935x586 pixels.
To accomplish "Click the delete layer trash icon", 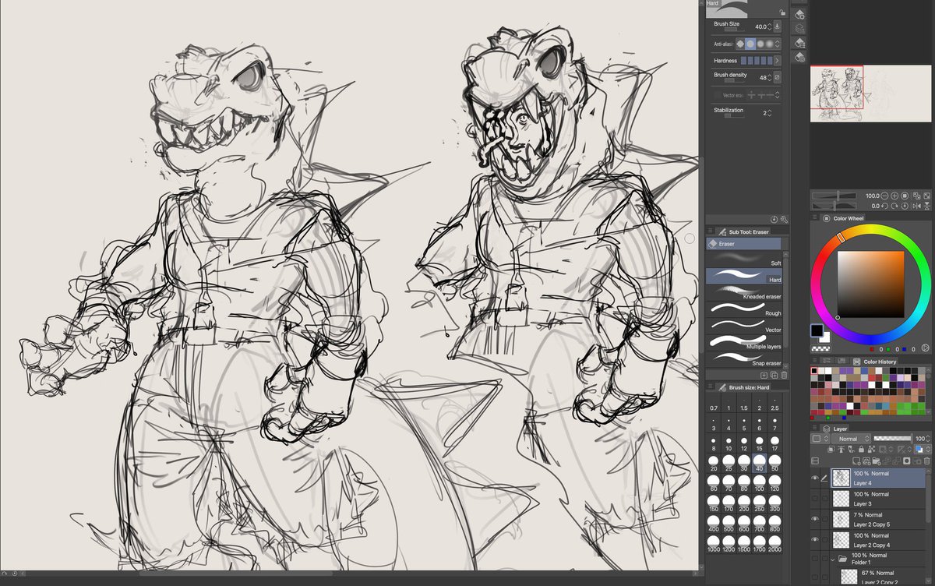I will click(926, 461).
